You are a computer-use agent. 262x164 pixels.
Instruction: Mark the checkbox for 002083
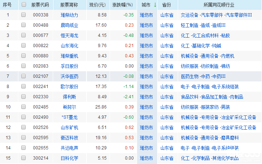[23, 66]
